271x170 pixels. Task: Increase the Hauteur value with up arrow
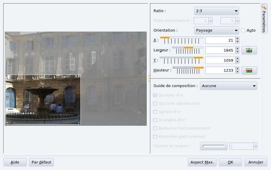pos(237,69)
